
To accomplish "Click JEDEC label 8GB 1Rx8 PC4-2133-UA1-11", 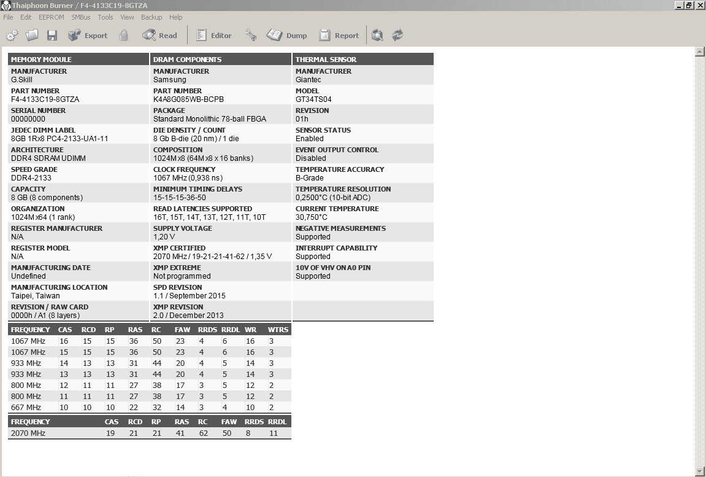I will (59, 138).
